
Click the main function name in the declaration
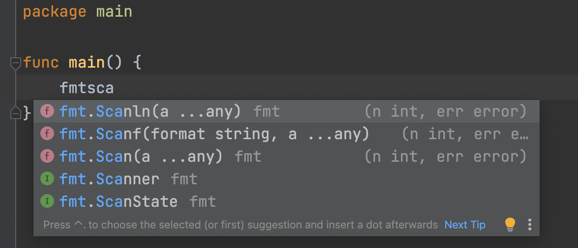point(87,63)
